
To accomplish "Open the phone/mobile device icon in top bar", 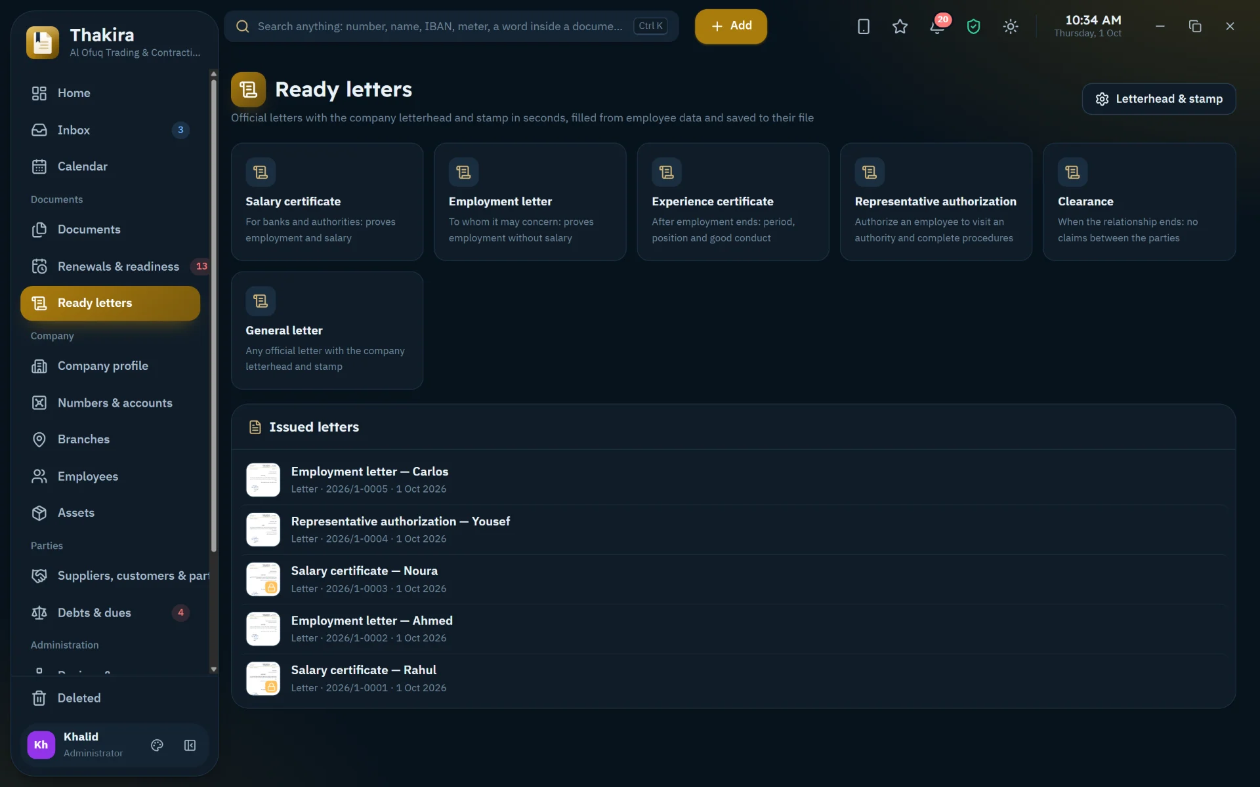I will click(863, 26).
